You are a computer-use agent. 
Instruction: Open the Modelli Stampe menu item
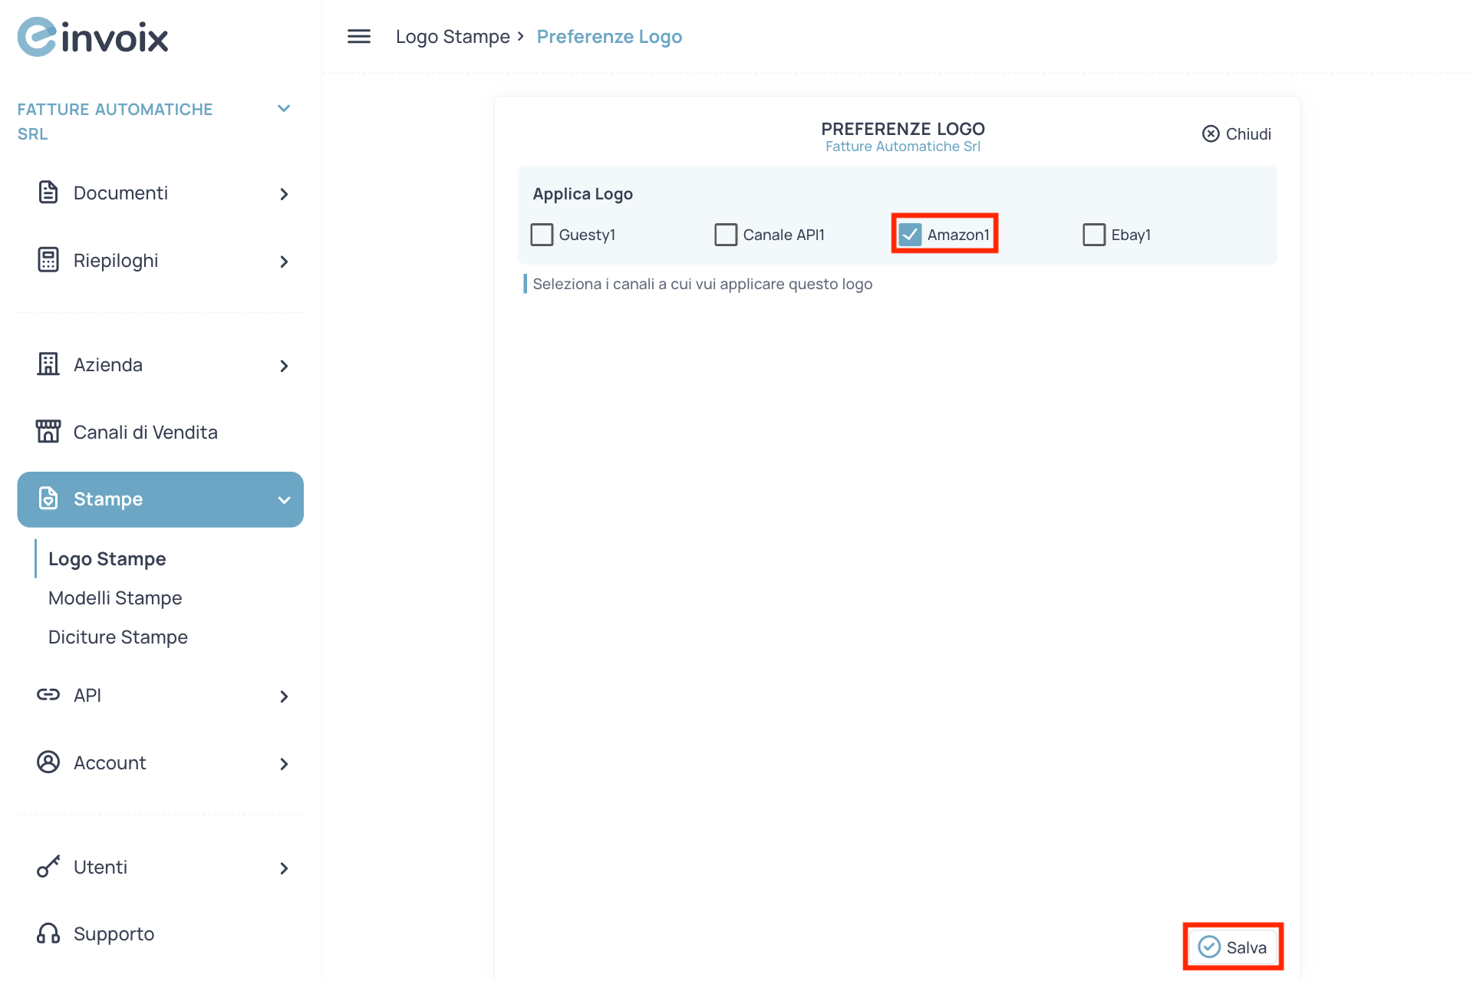pyautogui.click(x=115, y=597)
